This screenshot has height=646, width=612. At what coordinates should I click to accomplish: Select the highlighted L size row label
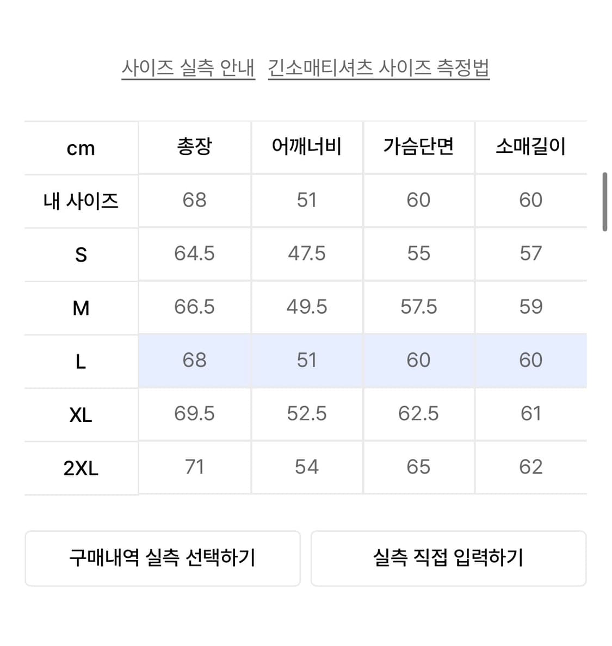[81, 361]
